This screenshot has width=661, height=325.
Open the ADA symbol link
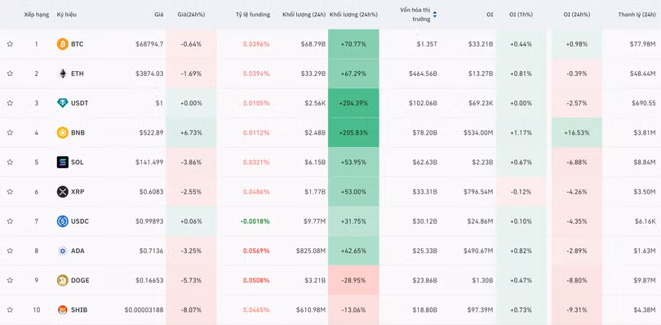click(x=78, y=251)
